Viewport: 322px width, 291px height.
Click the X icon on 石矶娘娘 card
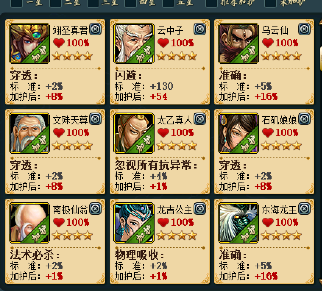coord(304,119)
